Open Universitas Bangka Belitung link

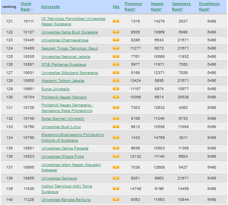pyautogui.click(x=66, y=200)
